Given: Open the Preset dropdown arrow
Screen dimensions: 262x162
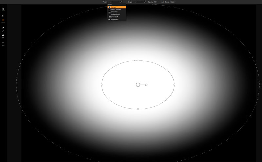Looking at the screenshot, I should click(x=120, y=2).
